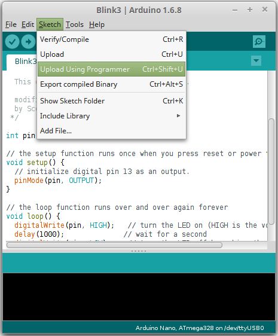Choose Upload (Ctrl+U) menu entry
The width and height of the screenshot is (278, 336).
tap(111, 54)
